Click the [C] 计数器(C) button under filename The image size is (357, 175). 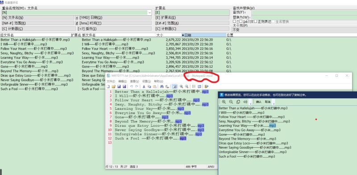pos(38,29)
